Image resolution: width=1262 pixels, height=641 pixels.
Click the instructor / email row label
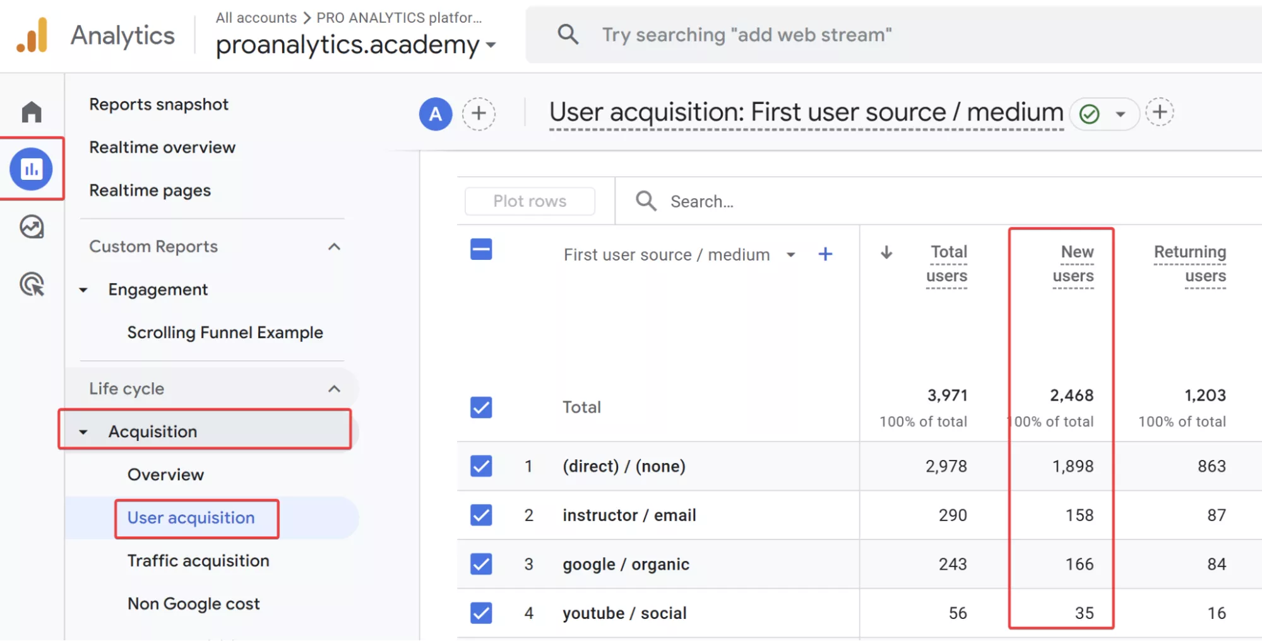(629, 515)
